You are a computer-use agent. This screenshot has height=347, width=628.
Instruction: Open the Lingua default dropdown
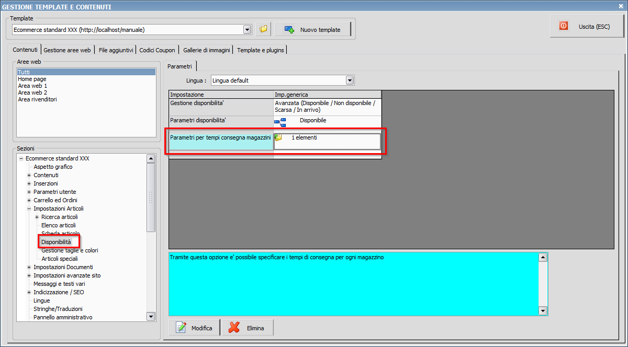[x=350, y=80]
